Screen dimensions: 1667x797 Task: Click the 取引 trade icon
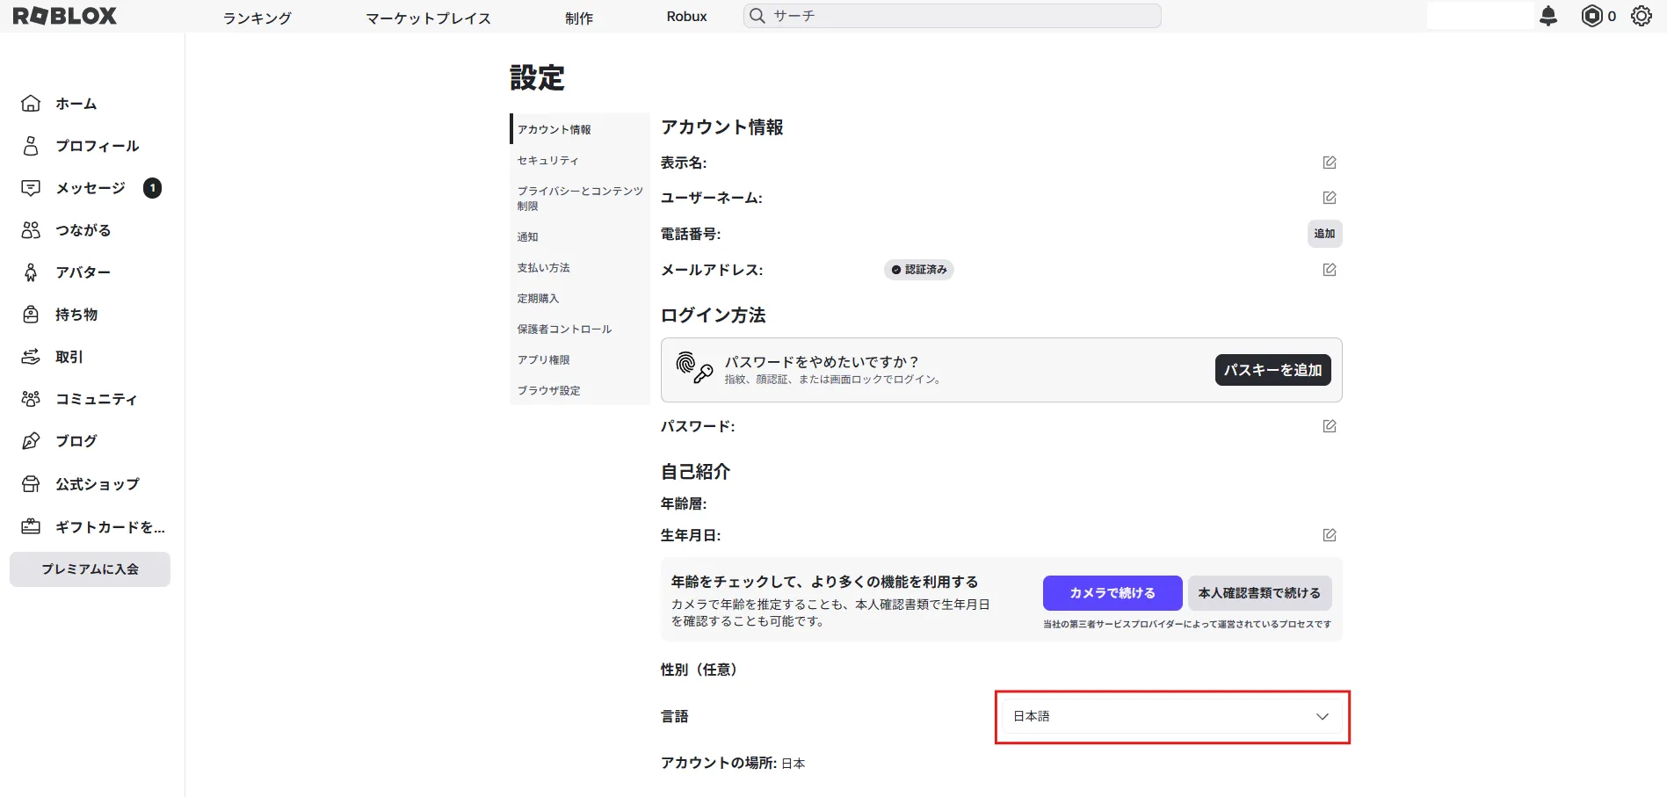(x=31, y=357)
